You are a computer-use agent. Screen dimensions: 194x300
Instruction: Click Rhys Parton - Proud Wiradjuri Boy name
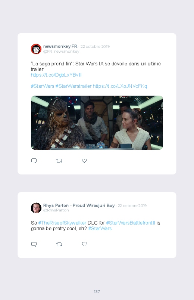pos(79,205)
